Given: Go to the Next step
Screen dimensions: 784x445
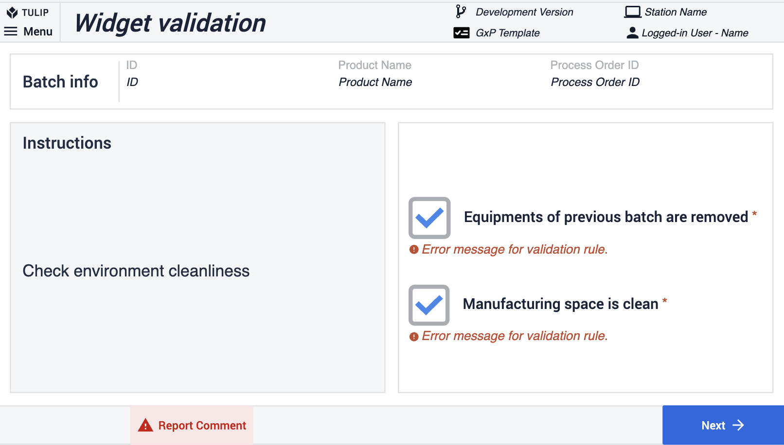Looking at the screenshot, I should [723, 425].
